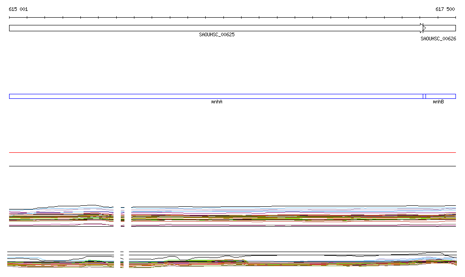Screen dimensions: 465x277
Task: Select the SAOUHSC_00626 label text
Action: (438, 39)
